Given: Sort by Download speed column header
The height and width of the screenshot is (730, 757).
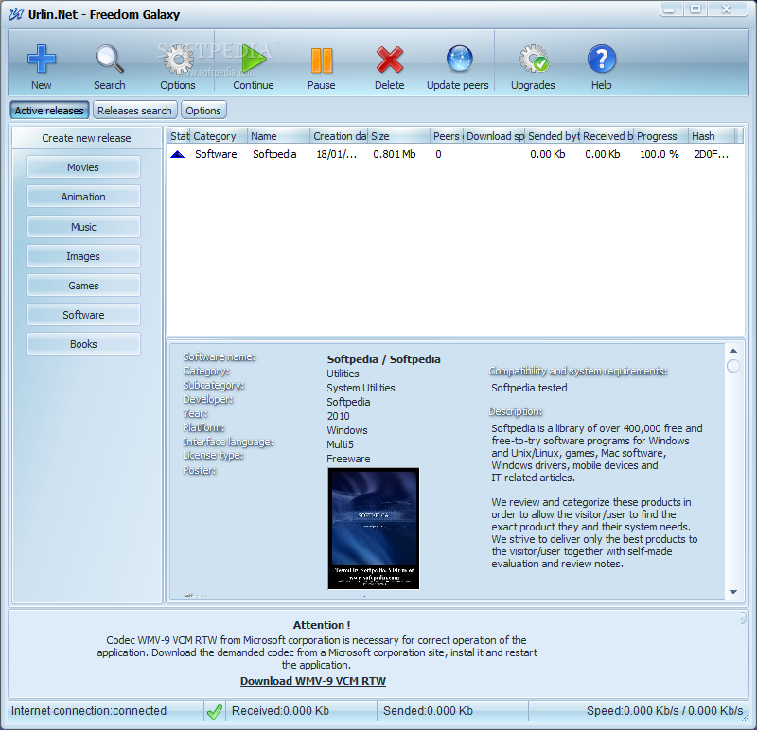Looking at the screenshot, I should pos(494,136).
